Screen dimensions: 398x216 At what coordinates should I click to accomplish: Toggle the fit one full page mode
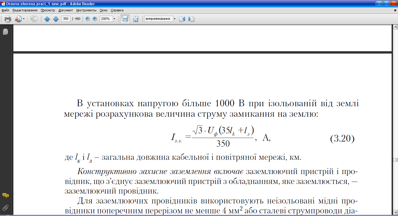135,19
